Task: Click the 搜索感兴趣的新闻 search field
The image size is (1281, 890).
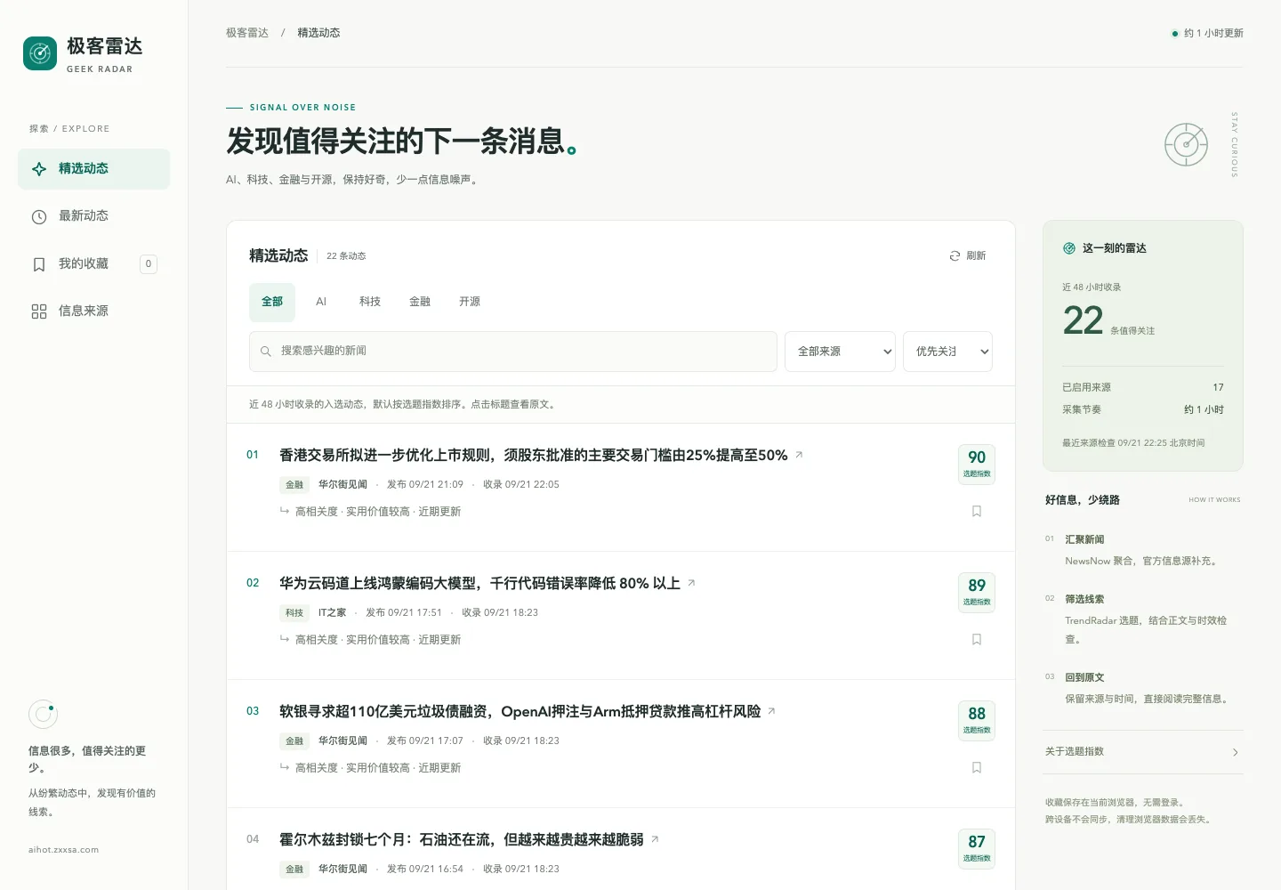Action: [513, 352]
